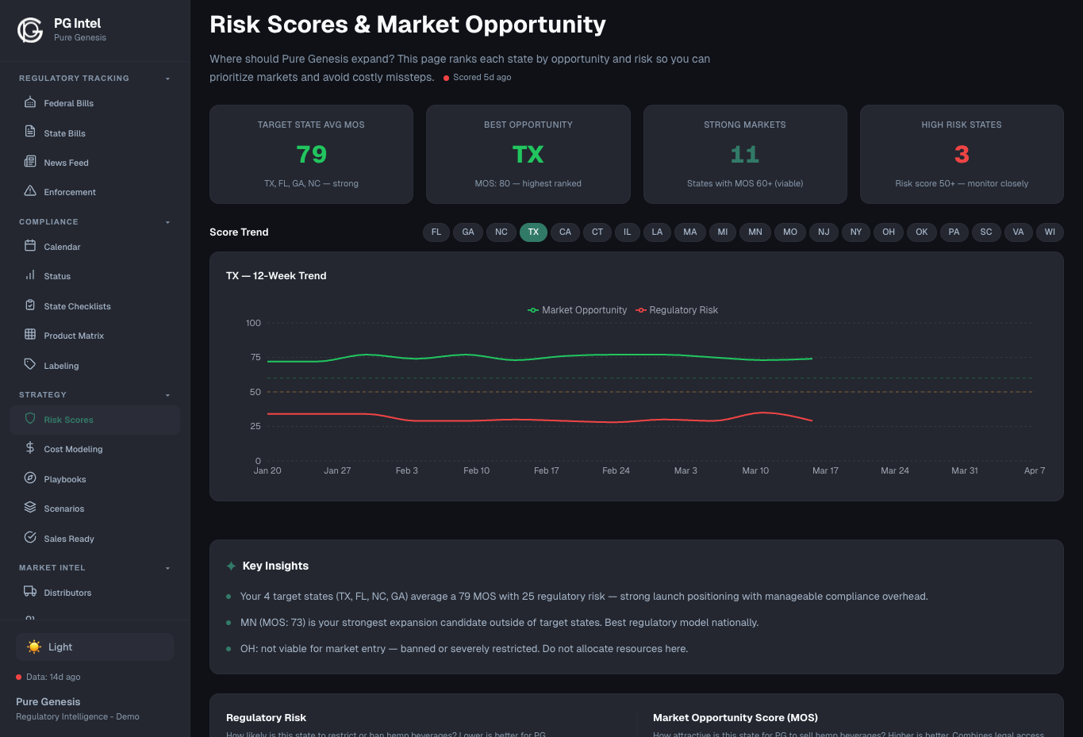Screen dimensions: 1083x737
Task: Open Sales Ready from the sidebar
Action: pos(71,539)
